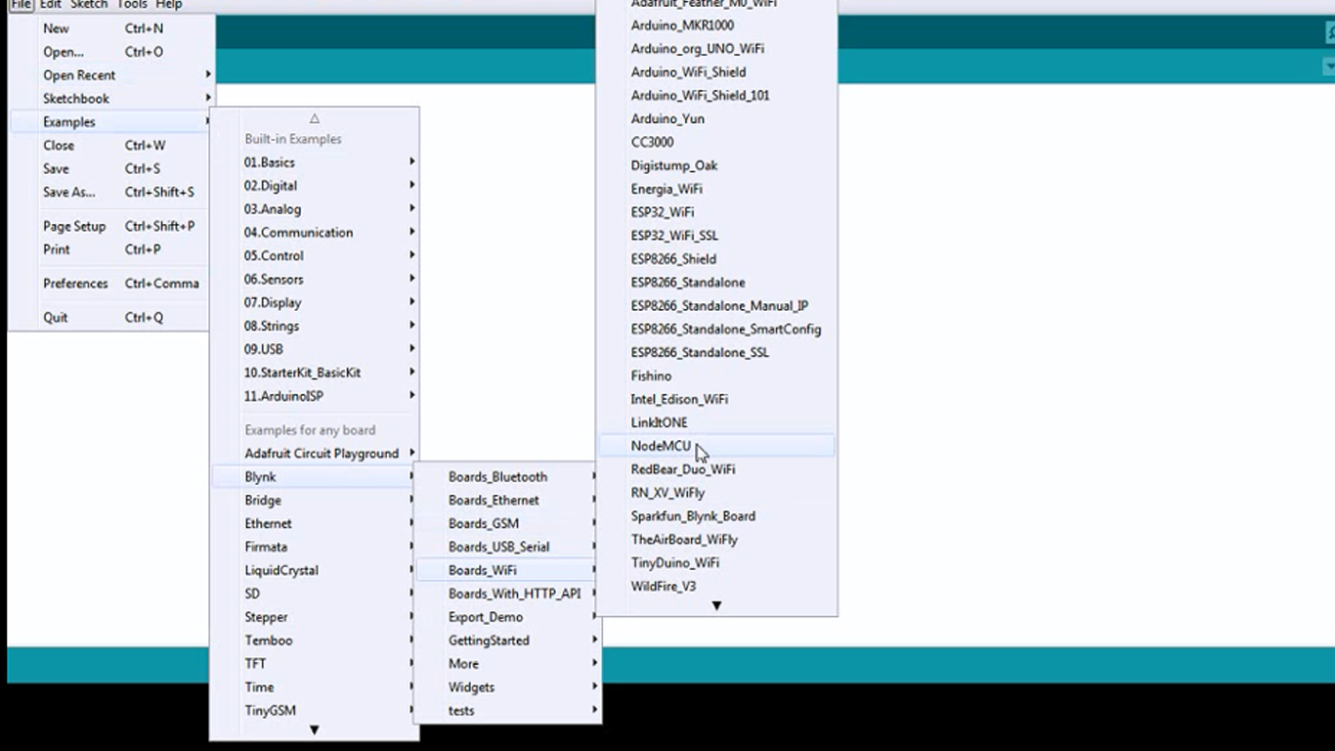Expand 11.ArduinoISP examples
Viewport: 1335px width, 751px height.
(315, 396)
